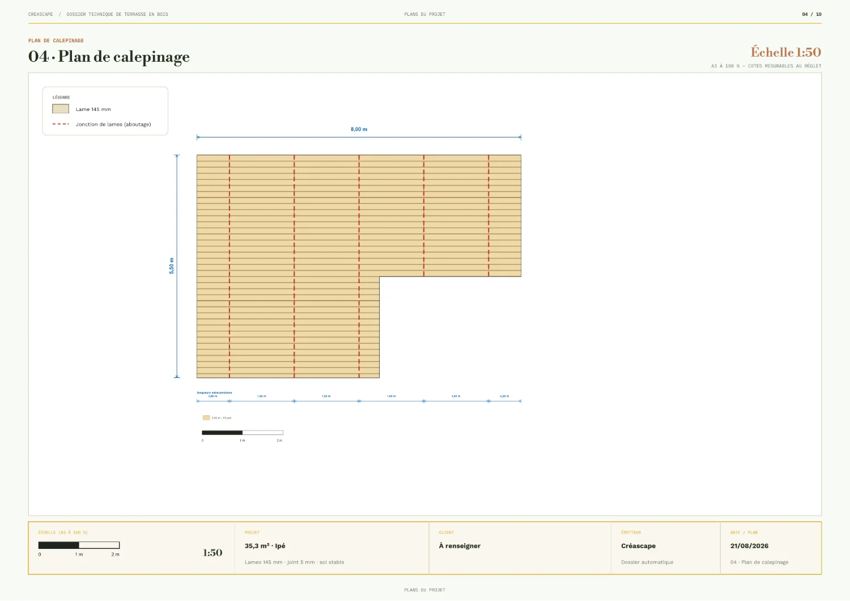This screenshot has height=601, width=850.
Task: Click the 'ÉMETTEUR' label in the title block
Action: (631, 532)
